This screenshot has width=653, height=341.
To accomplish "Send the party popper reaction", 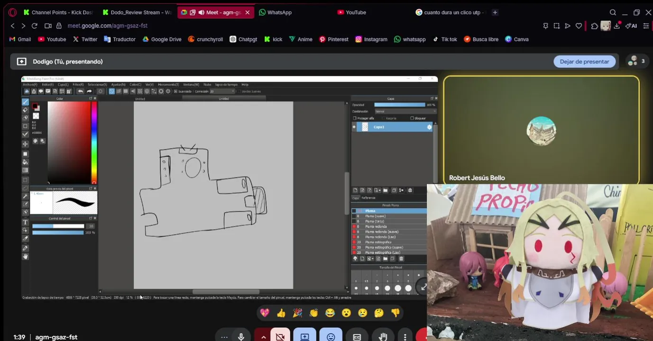I will [297, 313].
